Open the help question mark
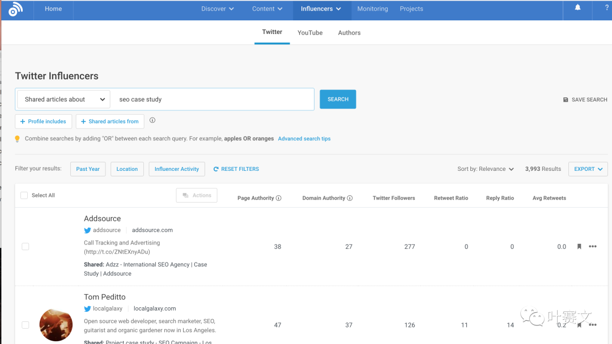 [x=607, y=7]
